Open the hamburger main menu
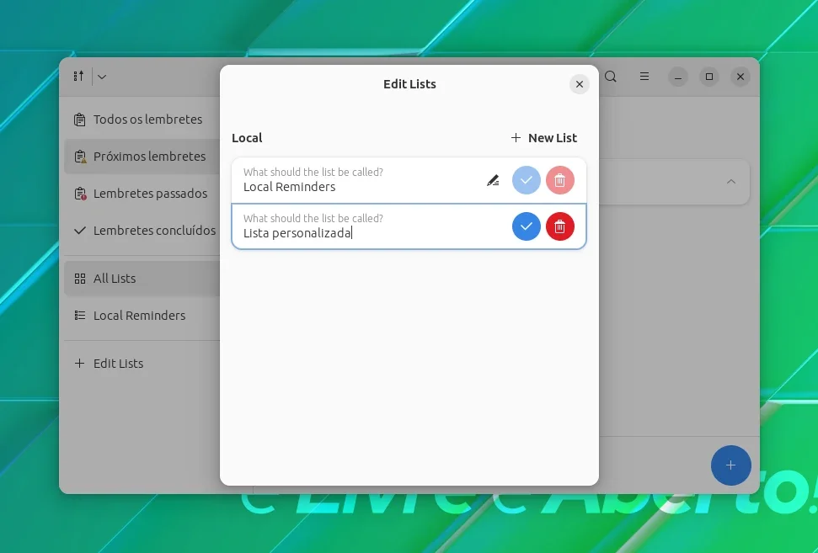 coord(644,77)
